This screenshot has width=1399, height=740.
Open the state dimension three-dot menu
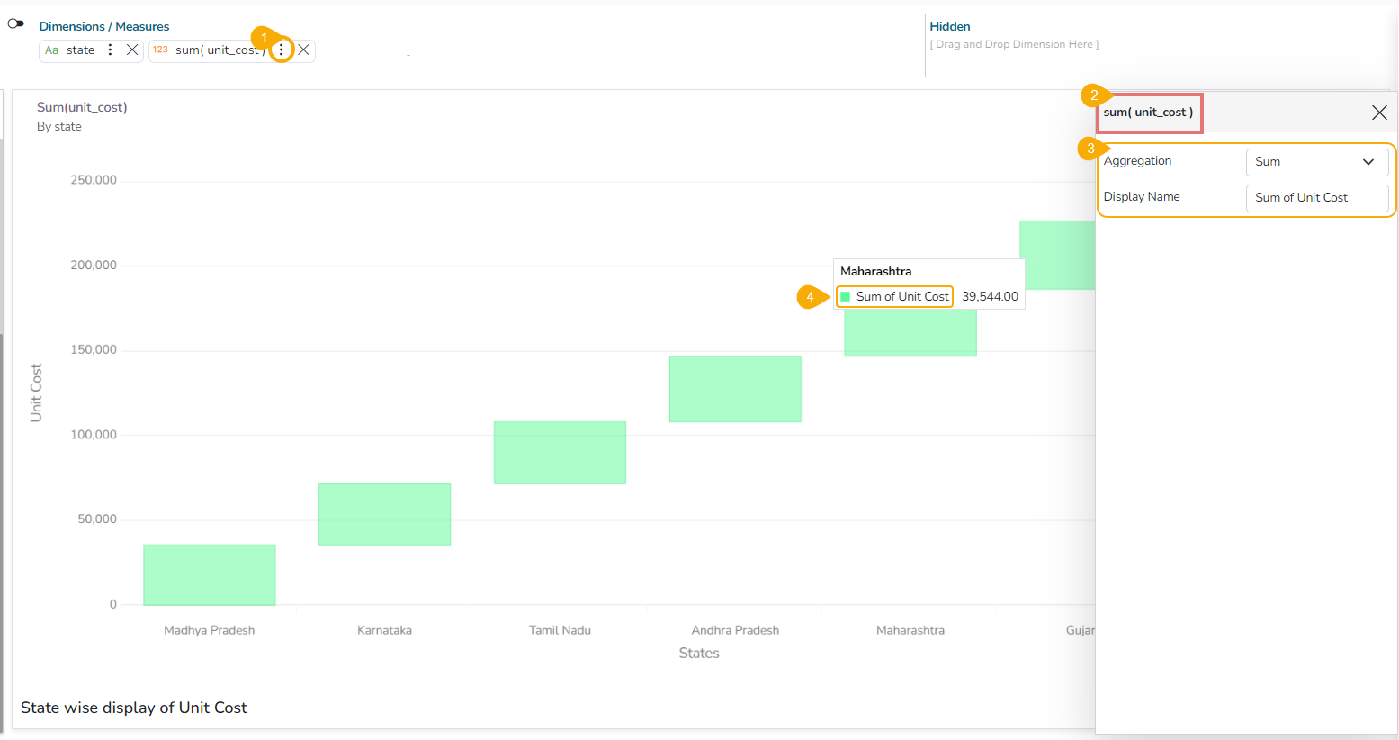point(111,50)
